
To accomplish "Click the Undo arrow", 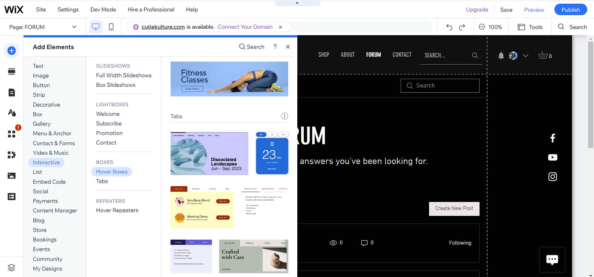I will coord(449,27).
